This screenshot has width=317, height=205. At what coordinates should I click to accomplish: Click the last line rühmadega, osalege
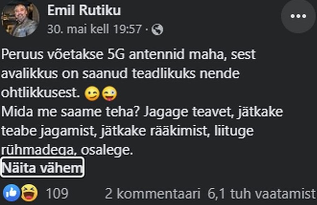[x=67, y=149]
